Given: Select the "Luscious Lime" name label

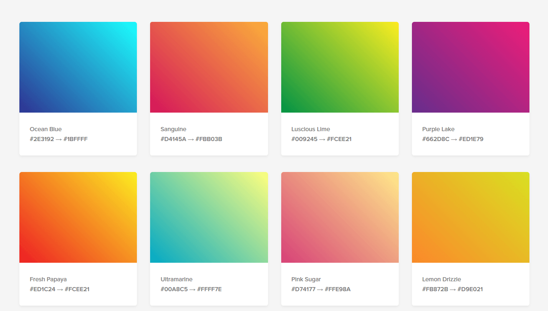Looking at the screenshot, I should click(310, 129).
